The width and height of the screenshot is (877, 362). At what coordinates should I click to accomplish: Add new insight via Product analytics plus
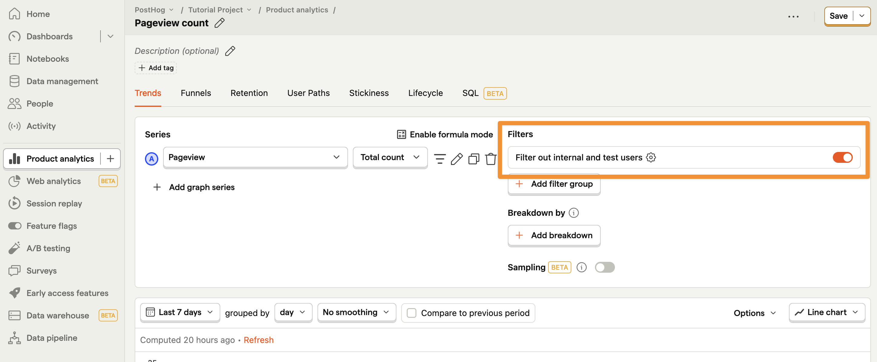[110, 159]
